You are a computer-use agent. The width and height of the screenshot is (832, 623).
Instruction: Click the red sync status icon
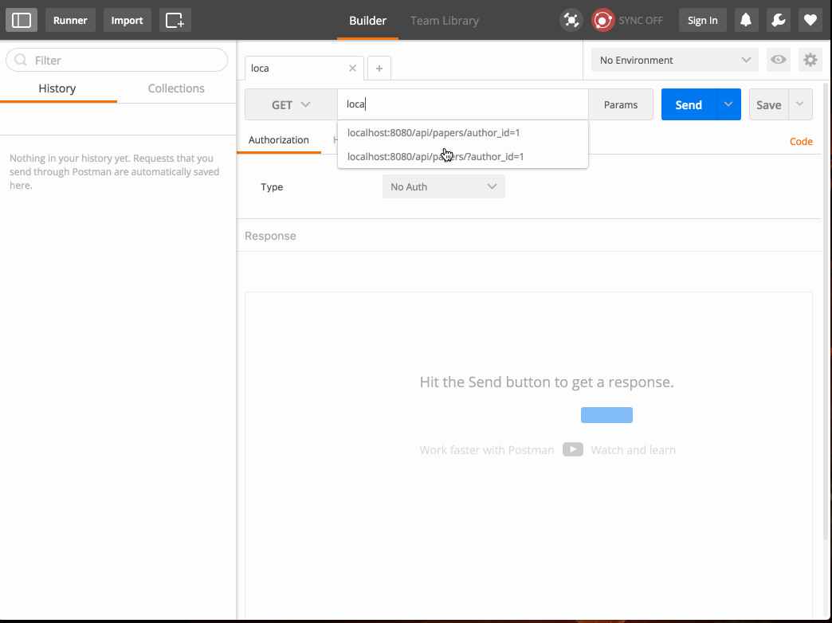[x=602, y=20]
